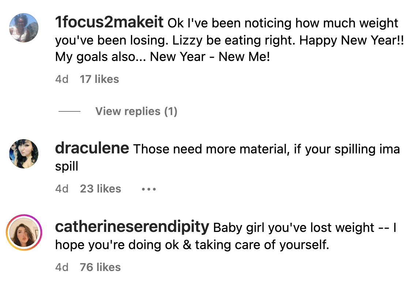Viewport: 414px width, 290px height.
Task: Click 4d timestamp on draculene comment
Action: (62, 189)
